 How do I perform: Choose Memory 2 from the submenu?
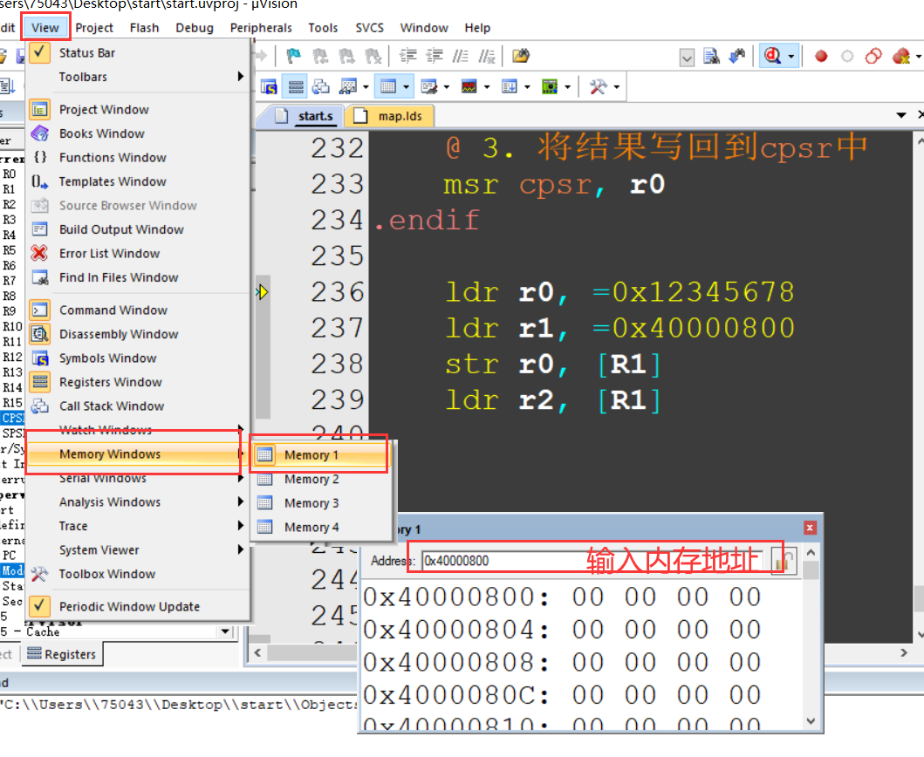click(322, 479)
